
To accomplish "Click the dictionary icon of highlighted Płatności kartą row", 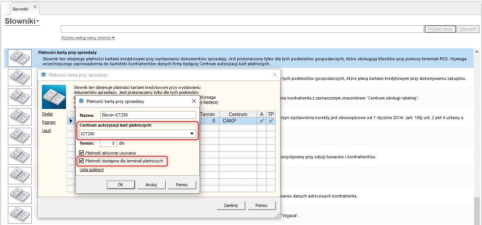I will click(x=20, y=58).
